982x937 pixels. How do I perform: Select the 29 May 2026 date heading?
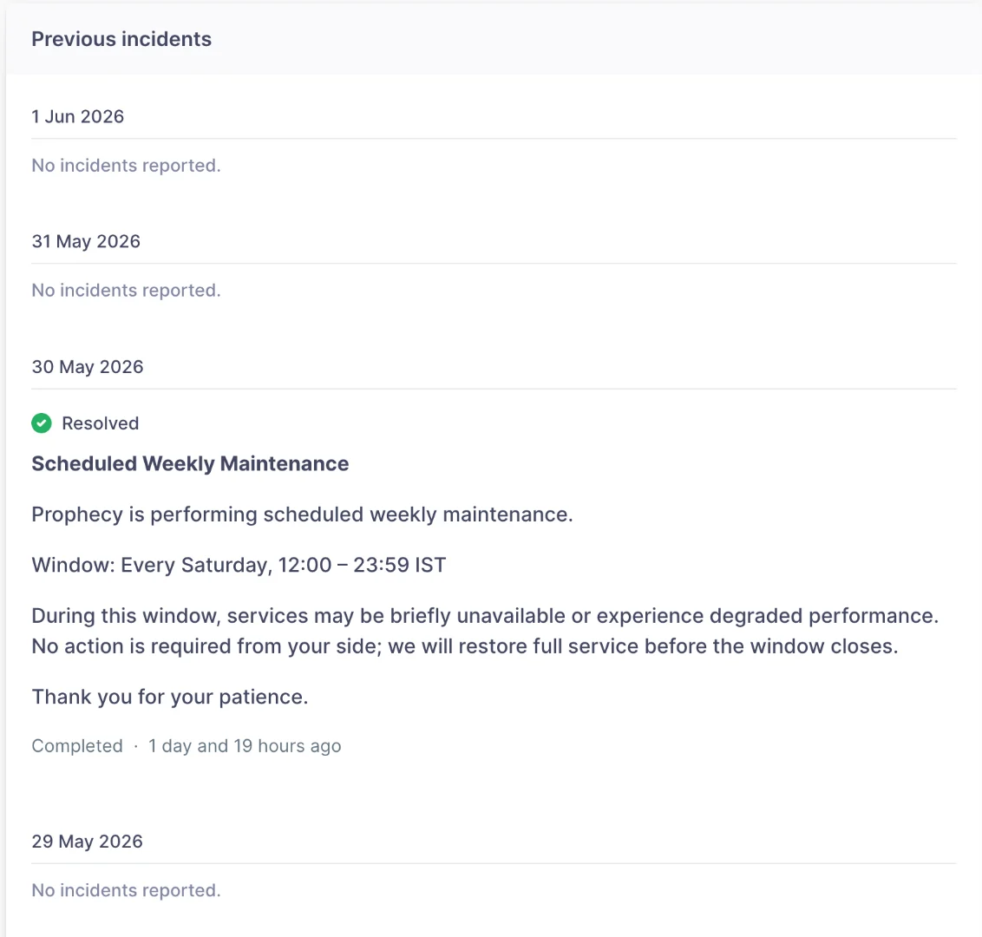click(x=87, y=842)
